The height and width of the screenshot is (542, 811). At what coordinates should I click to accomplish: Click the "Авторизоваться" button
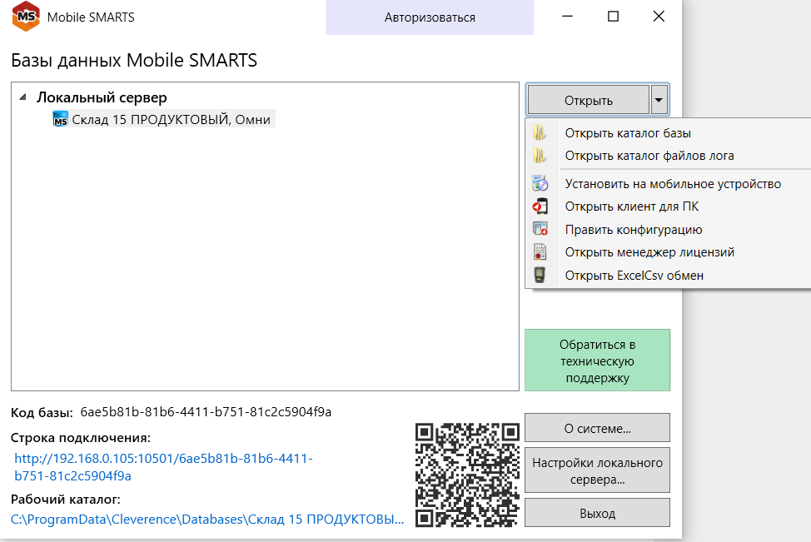[x=430, y=17]
